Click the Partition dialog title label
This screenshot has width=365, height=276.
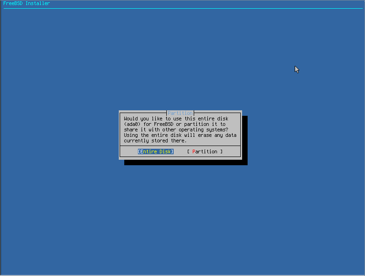(x=180, y=113)
